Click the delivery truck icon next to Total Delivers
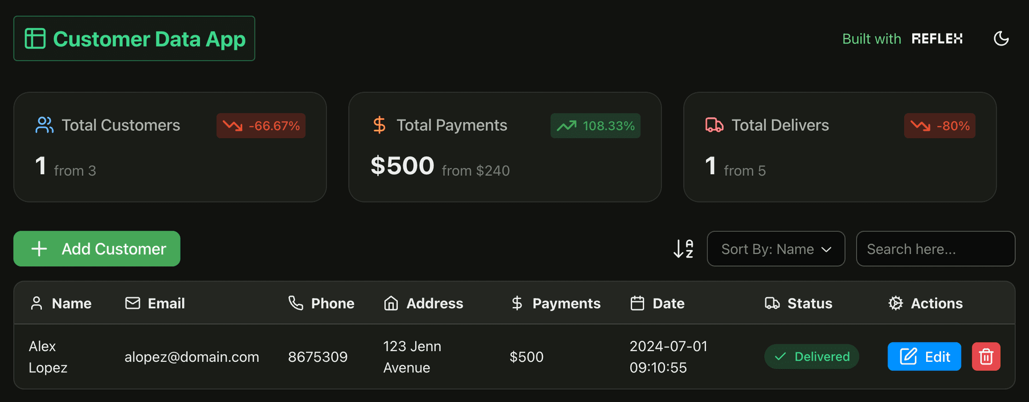Viewport: 1029px width, 402px height. [714, 125]
